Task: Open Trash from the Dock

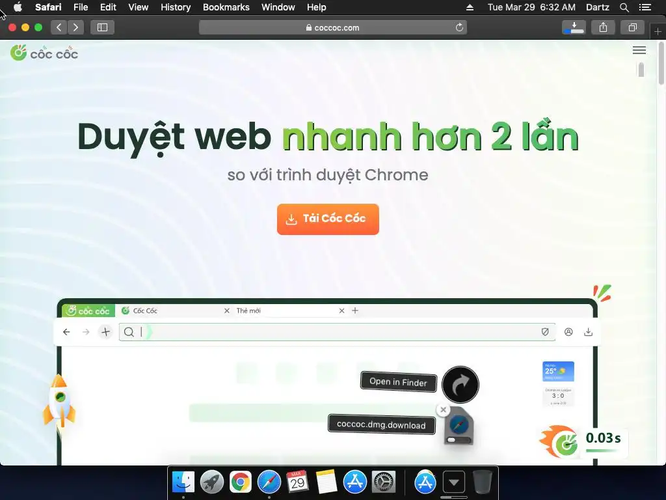Action: point(482,482)
